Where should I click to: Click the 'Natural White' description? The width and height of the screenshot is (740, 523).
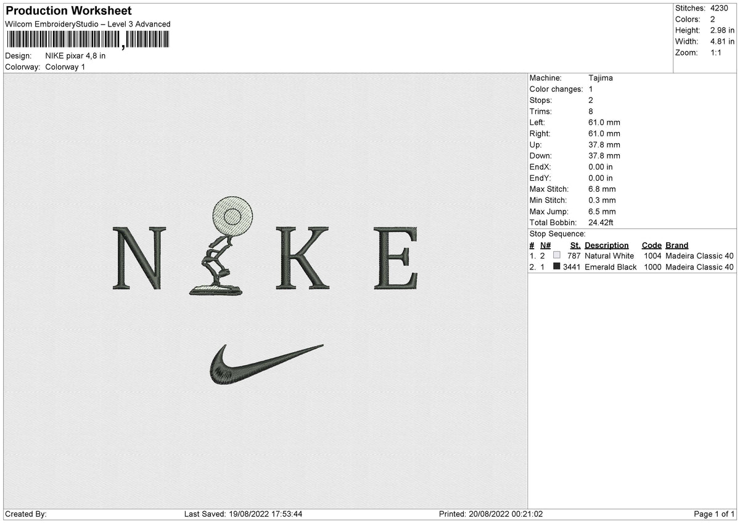[x=609, y=256]
